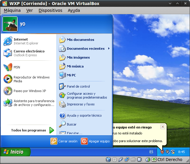Open the Dispositivos menu
The height and width of the screenshot is (164, 190).
(50, 10)
